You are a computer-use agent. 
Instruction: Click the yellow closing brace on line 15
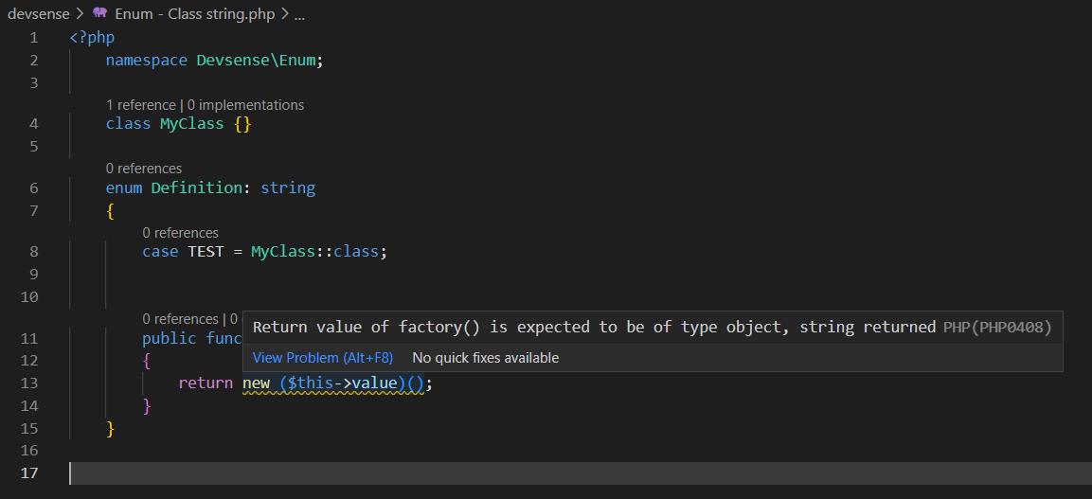point(110,429)
